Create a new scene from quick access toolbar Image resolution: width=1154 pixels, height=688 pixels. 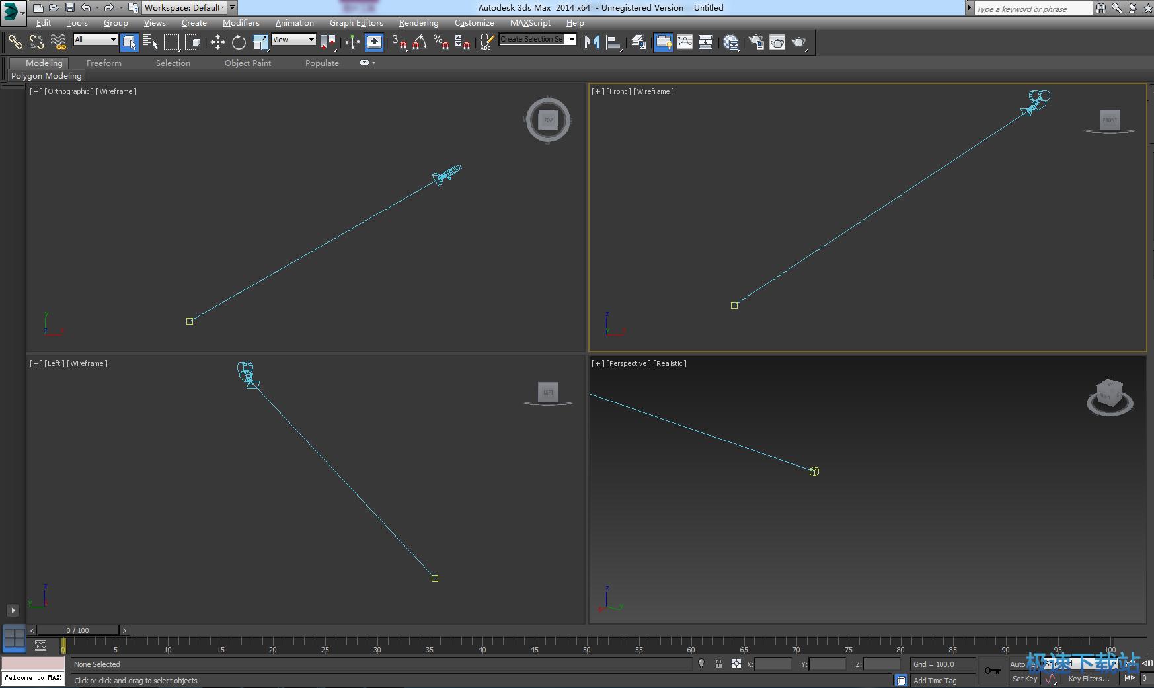(38, 8)
